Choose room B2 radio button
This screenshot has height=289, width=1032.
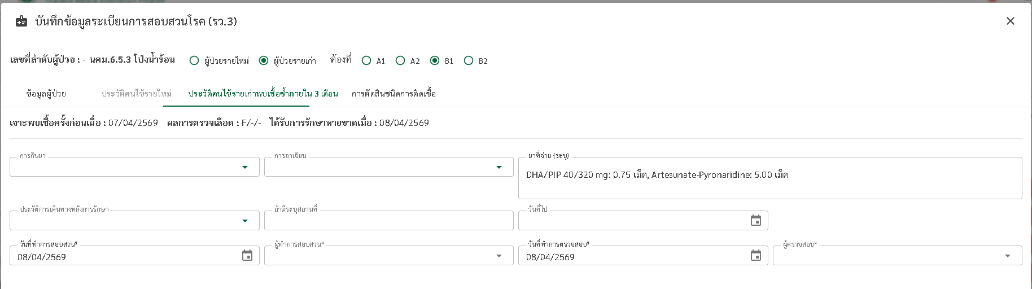pos(469,60)
